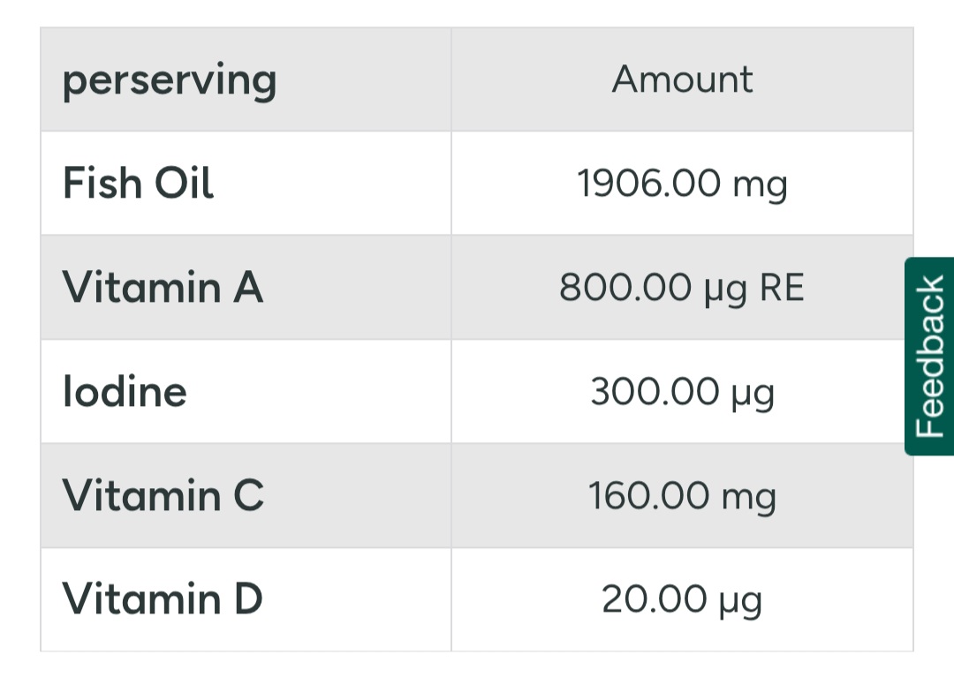Click the 300.00 µg Iodine amount
This screenshot has width=954, height=677.
[x=682, y=392]
